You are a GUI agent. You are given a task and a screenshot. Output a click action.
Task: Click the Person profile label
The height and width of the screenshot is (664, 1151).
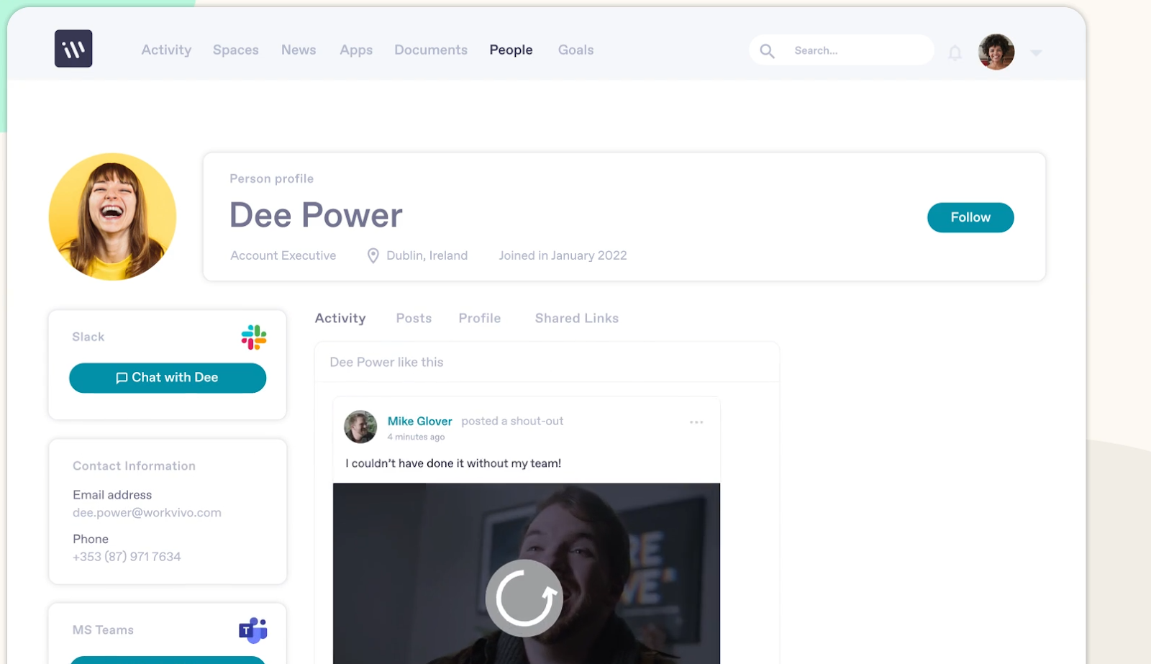coord(272,178)
